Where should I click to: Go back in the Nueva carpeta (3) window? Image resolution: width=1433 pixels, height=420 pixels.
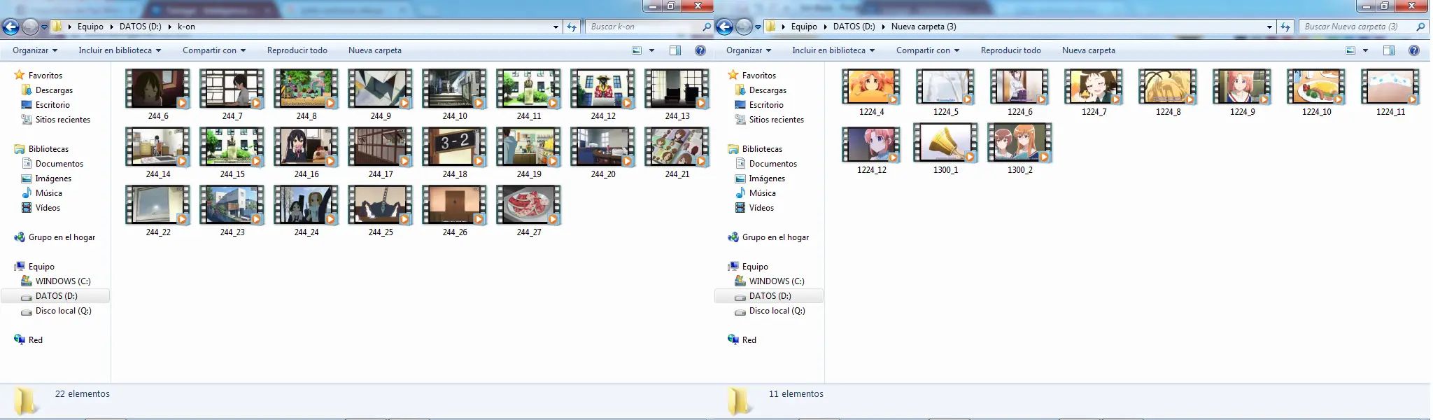[x=724, y=27]
